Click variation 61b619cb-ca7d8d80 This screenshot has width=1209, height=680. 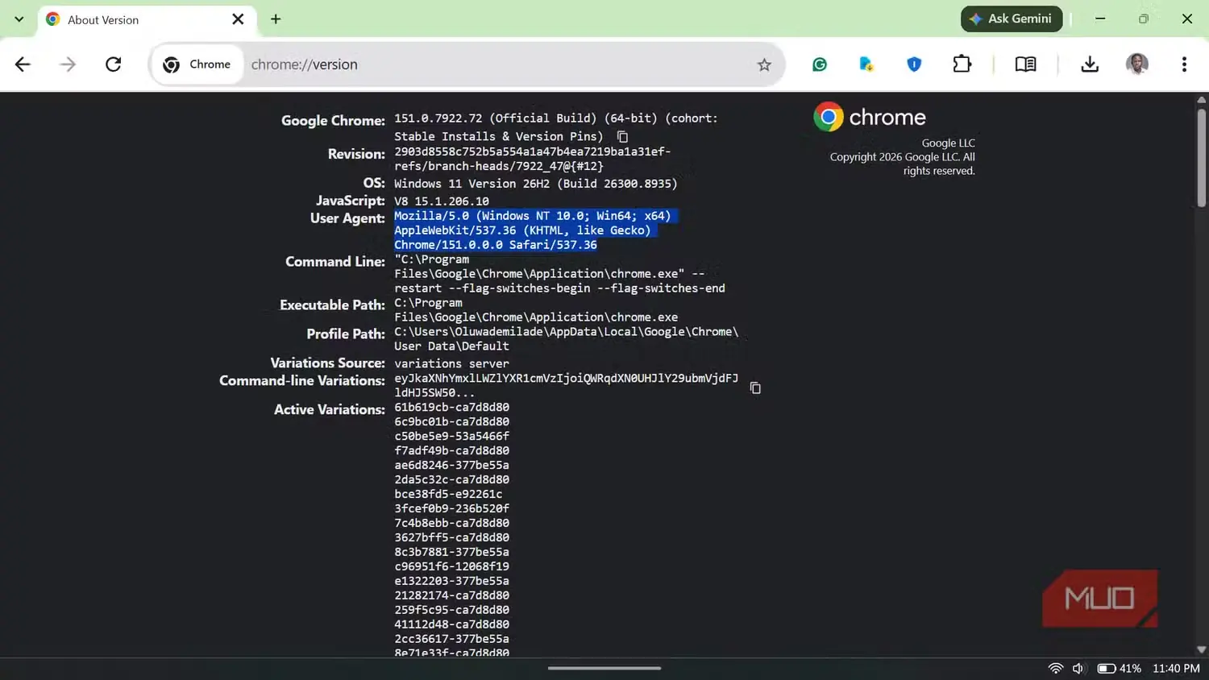tap(451, 407)
